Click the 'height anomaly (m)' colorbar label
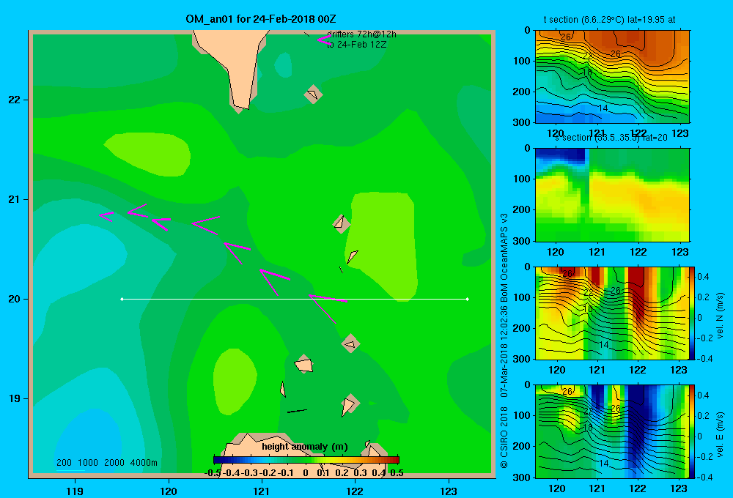 (x=305, y=447)
